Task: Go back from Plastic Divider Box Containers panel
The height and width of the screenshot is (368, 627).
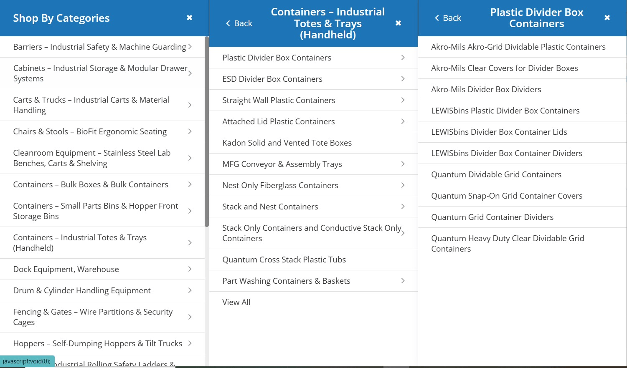Action: click(x=448, y=18)
